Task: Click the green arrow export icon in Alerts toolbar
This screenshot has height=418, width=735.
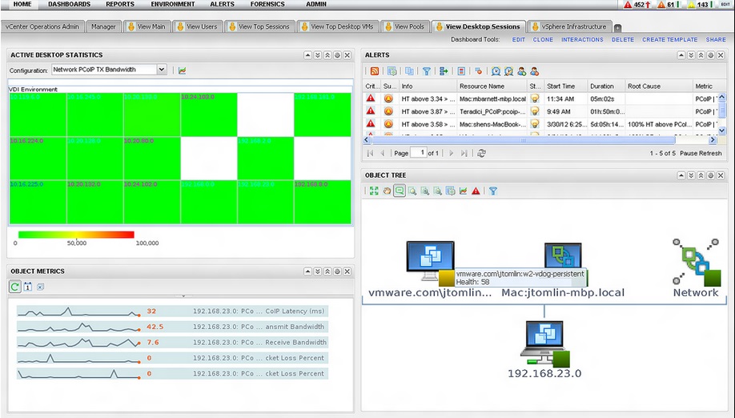Action: 444,71
